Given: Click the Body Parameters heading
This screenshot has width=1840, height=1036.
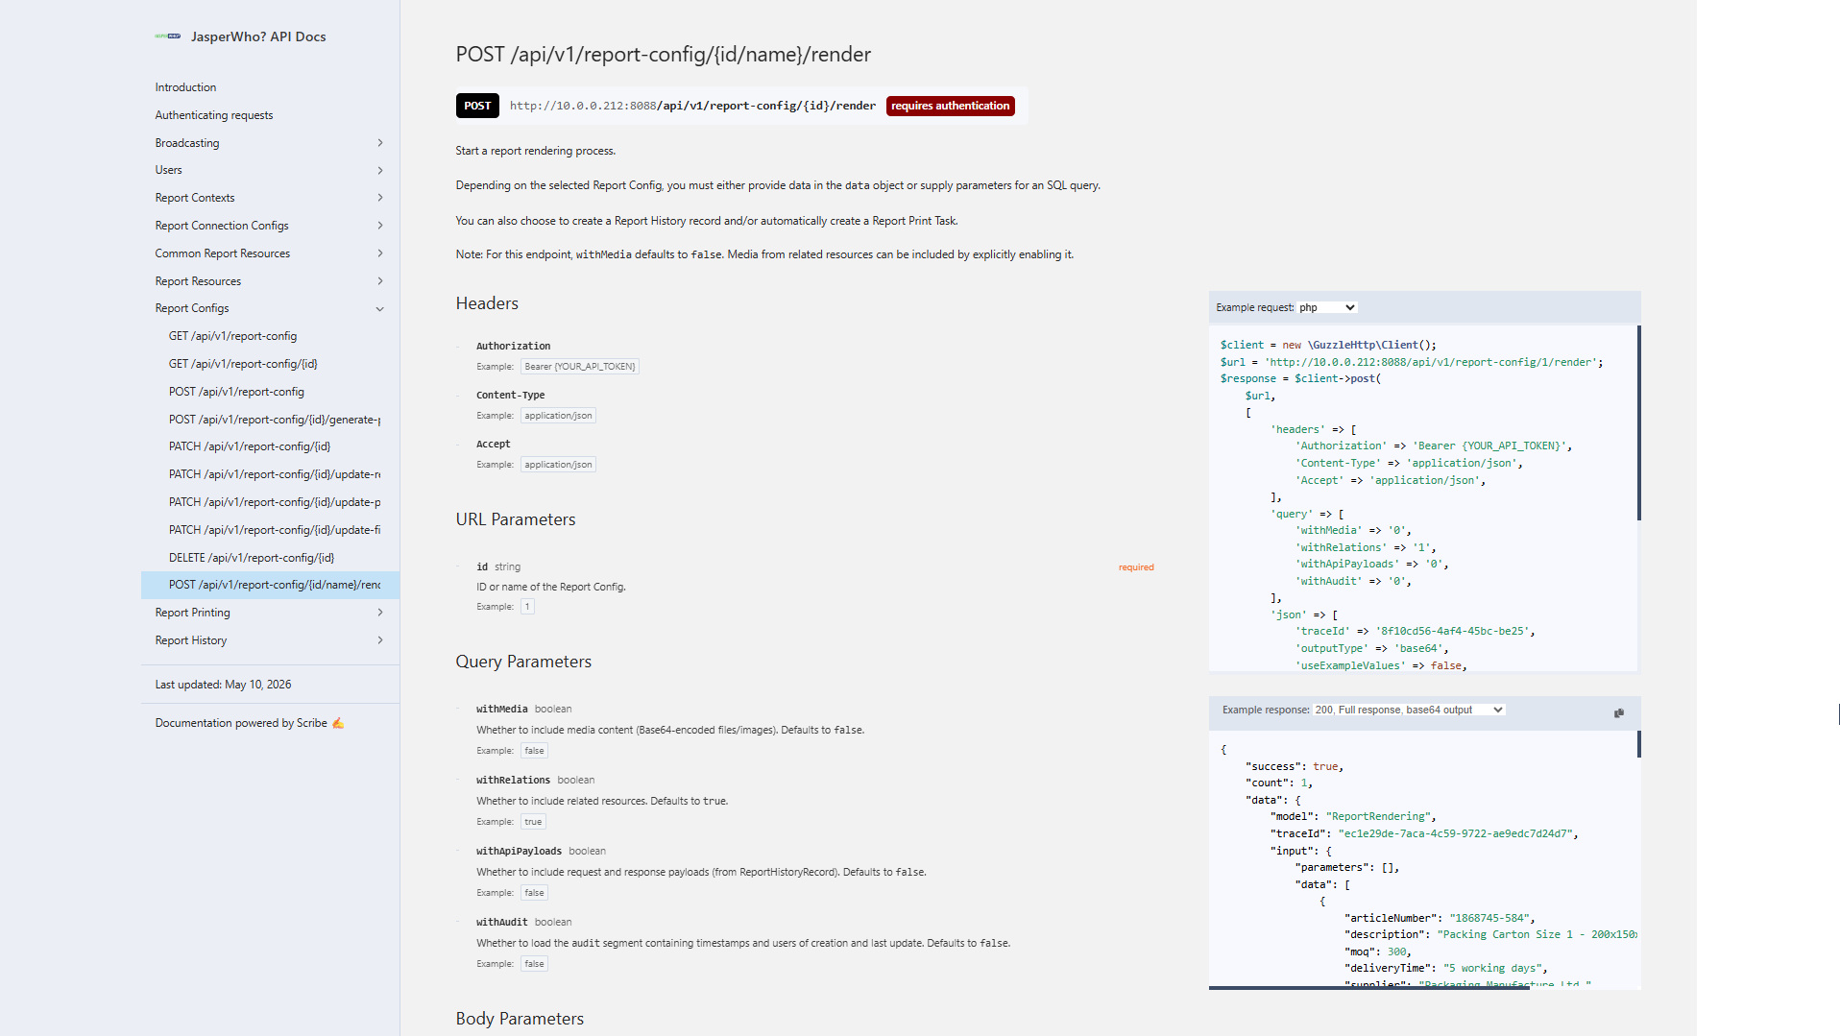Looking at the screenshot, I should tap(520, 1019).
